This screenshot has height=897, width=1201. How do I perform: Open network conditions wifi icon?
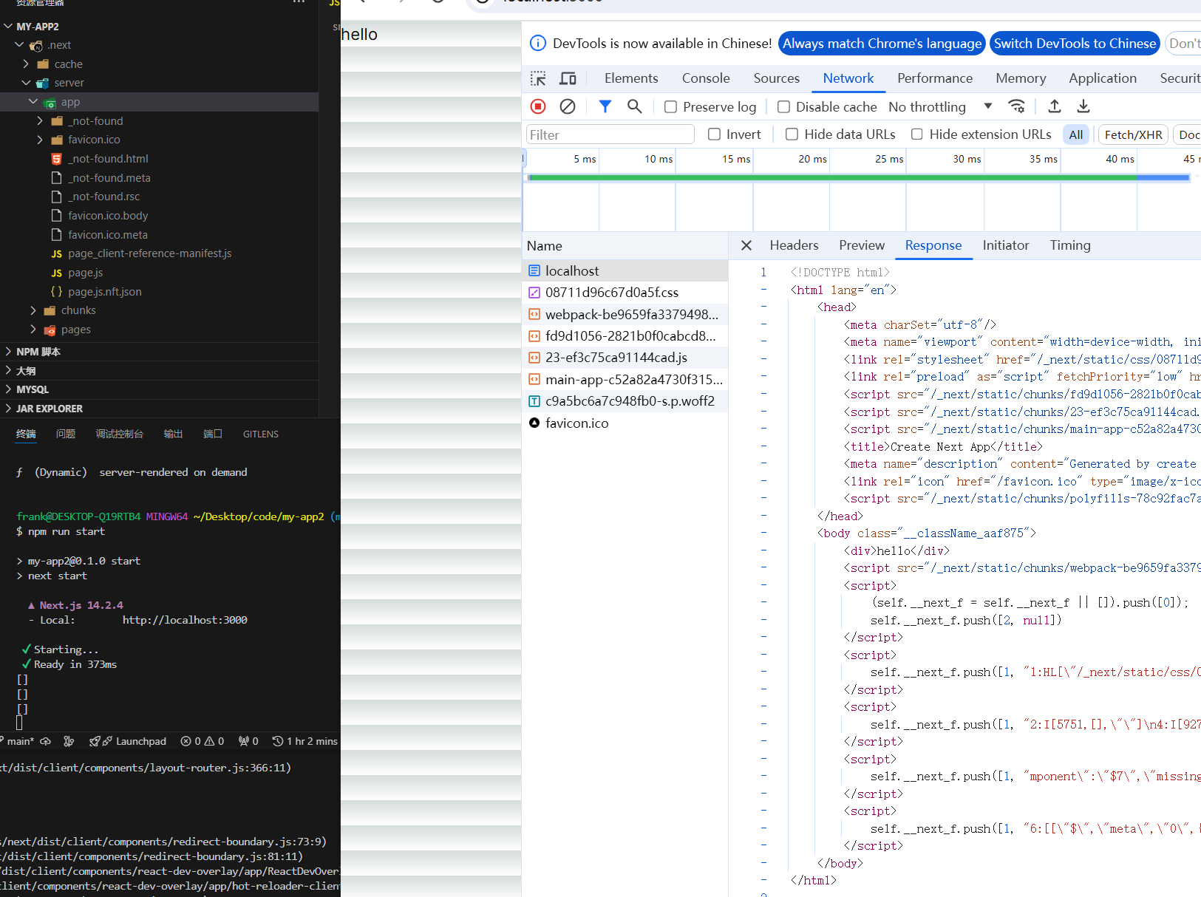click(1017, 106)
